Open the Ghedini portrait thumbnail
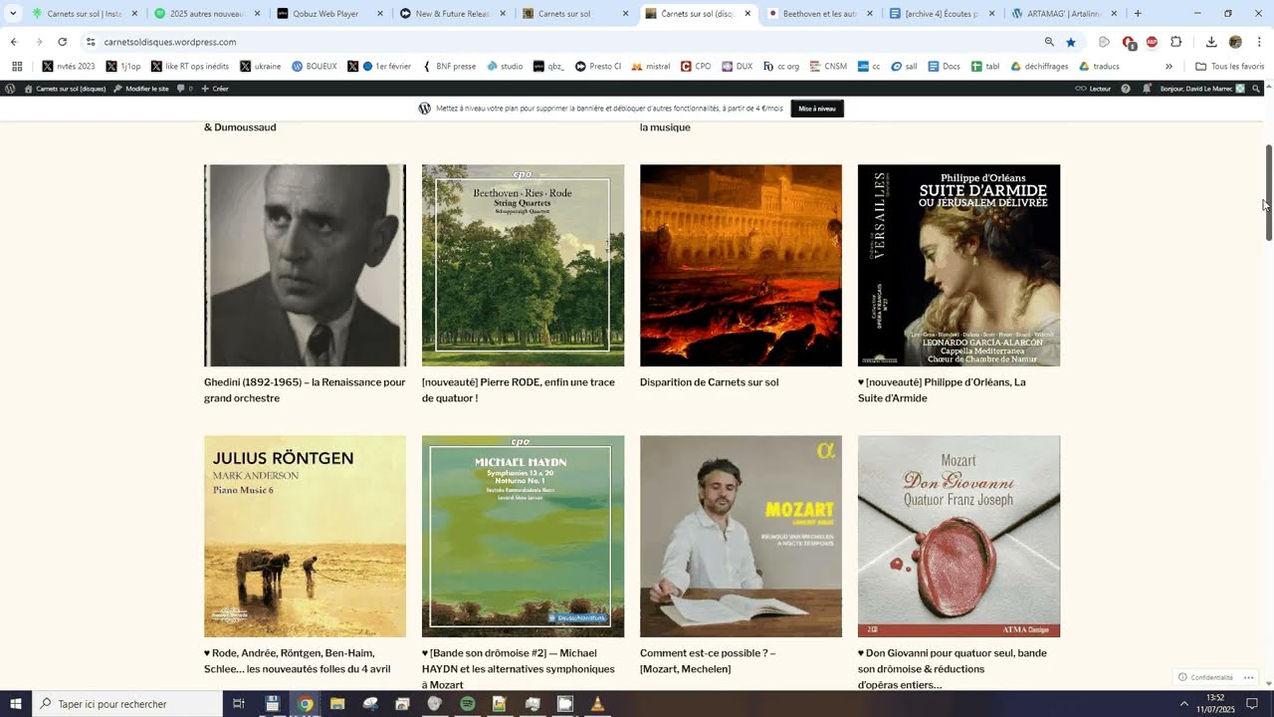This screenshot has width=1274, height=717. click(305, 266)
